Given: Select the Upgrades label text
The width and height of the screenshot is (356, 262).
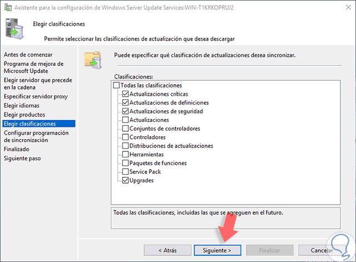Looking at the screenshot, I should tap(141, 180).
